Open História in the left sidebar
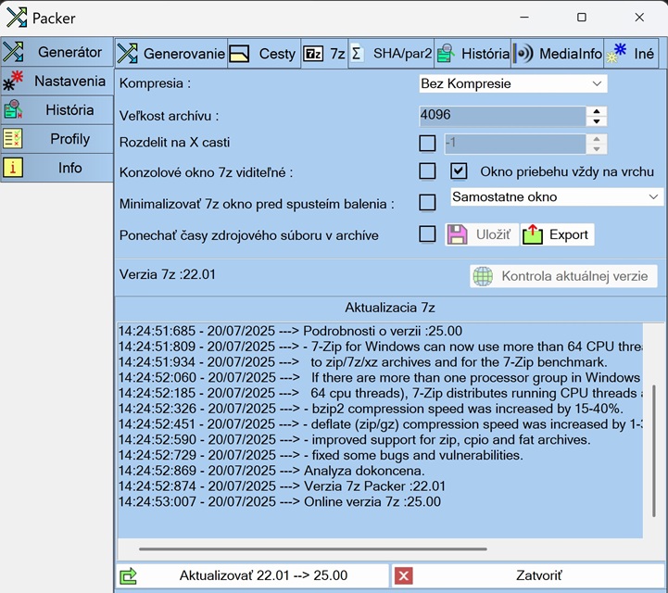This screenshot has width=668, height=593. pyautogui.click(x=57, y=110)
